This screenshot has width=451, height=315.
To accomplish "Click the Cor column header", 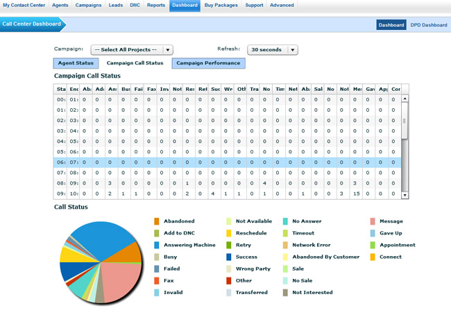I will pyautogui.click(x=395, y=90).
